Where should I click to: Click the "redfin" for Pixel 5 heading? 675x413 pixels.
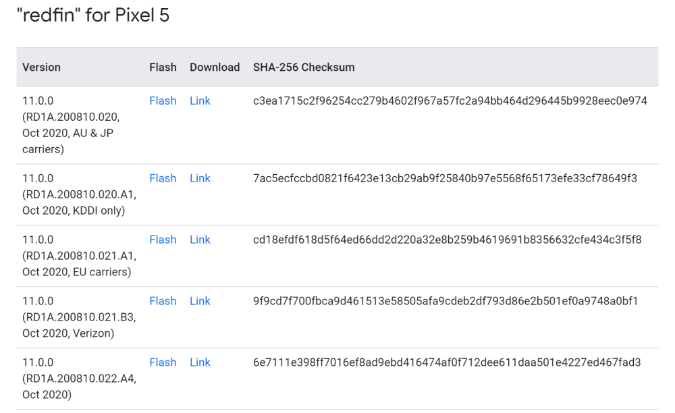point(93,16)
